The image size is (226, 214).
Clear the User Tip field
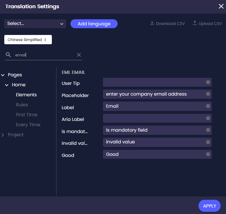(208, 82)
